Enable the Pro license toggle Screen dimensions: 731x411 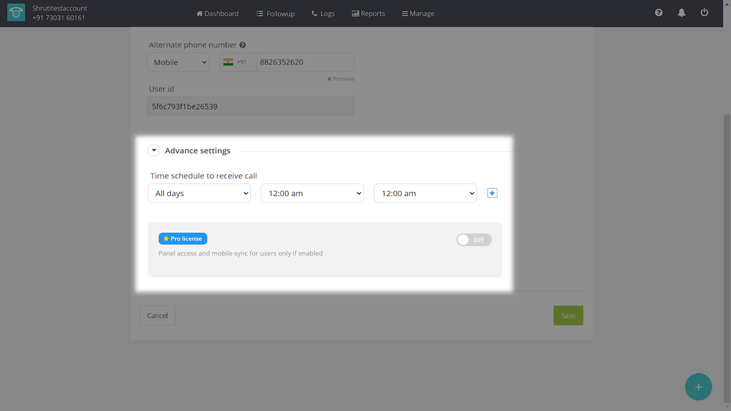[x=473, y=240]
